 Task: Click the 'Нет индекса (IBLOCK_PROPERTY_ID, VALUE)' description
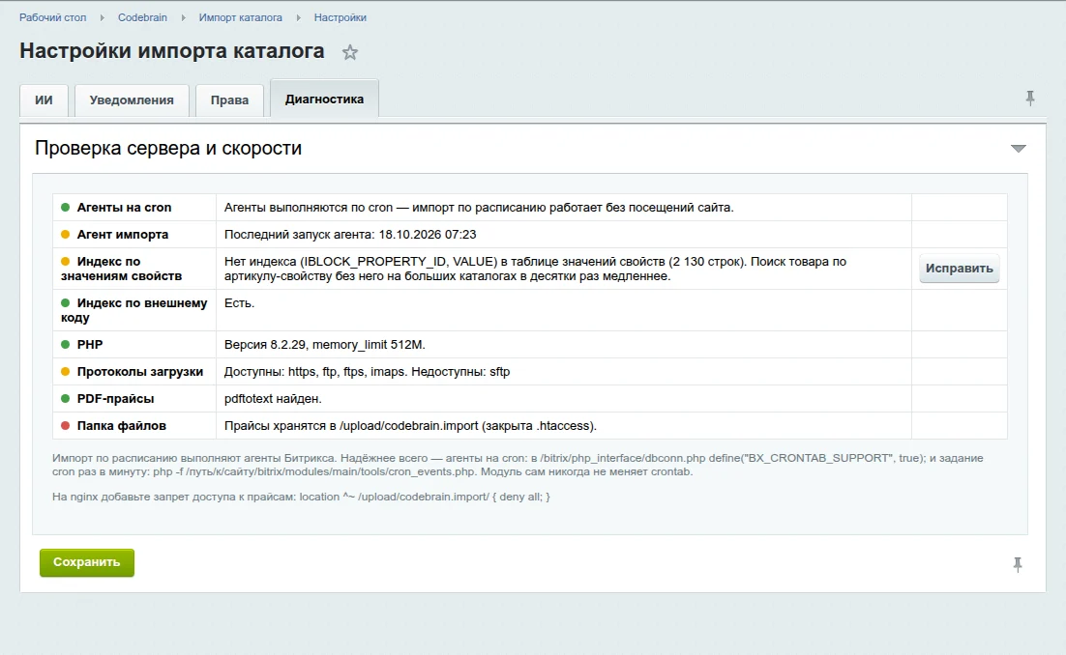point(535,269)
